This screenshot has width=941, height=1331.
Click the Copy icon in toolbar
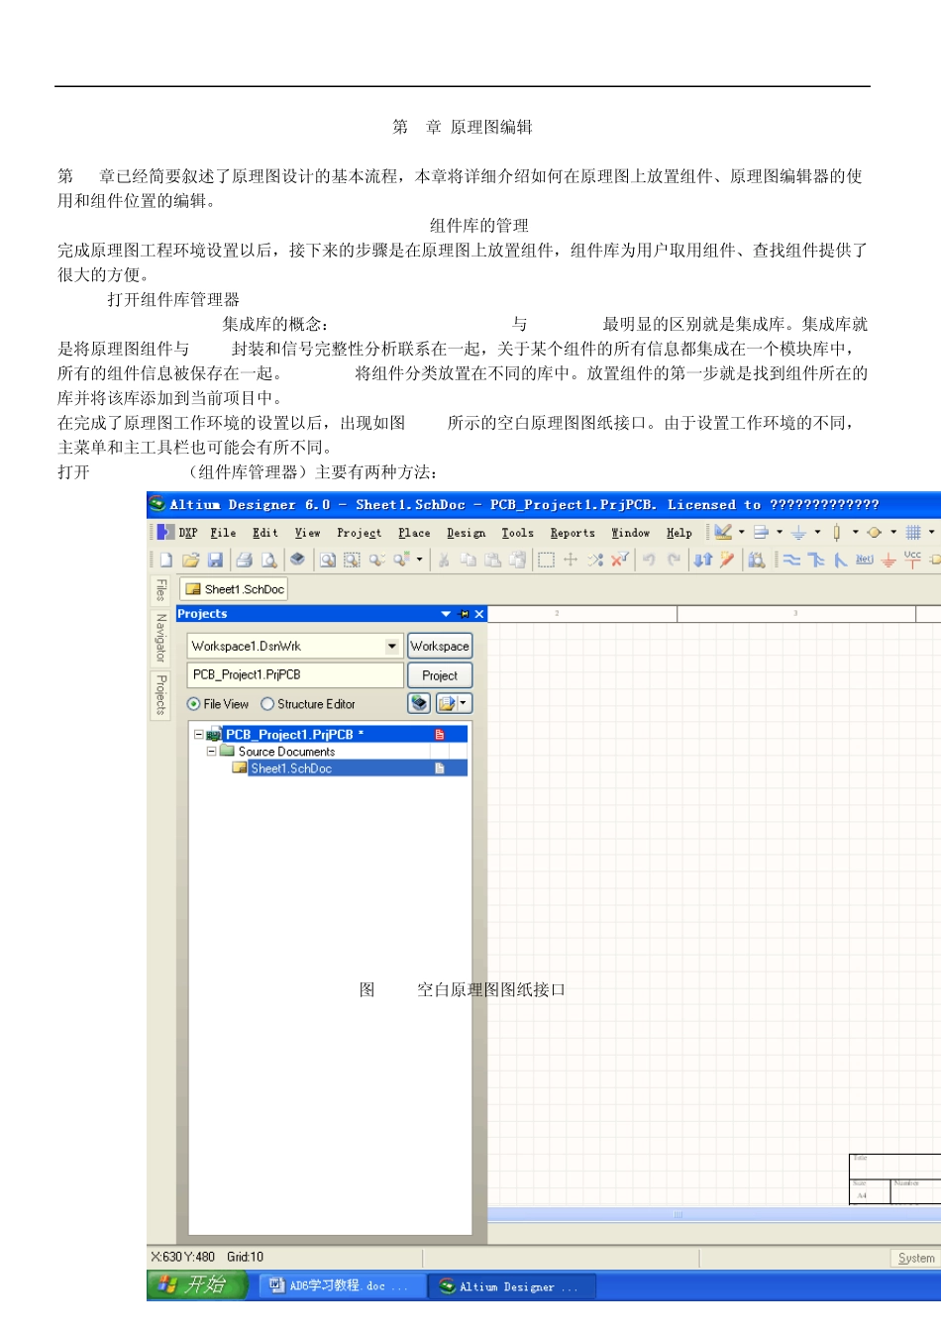[x=469, y=560]
